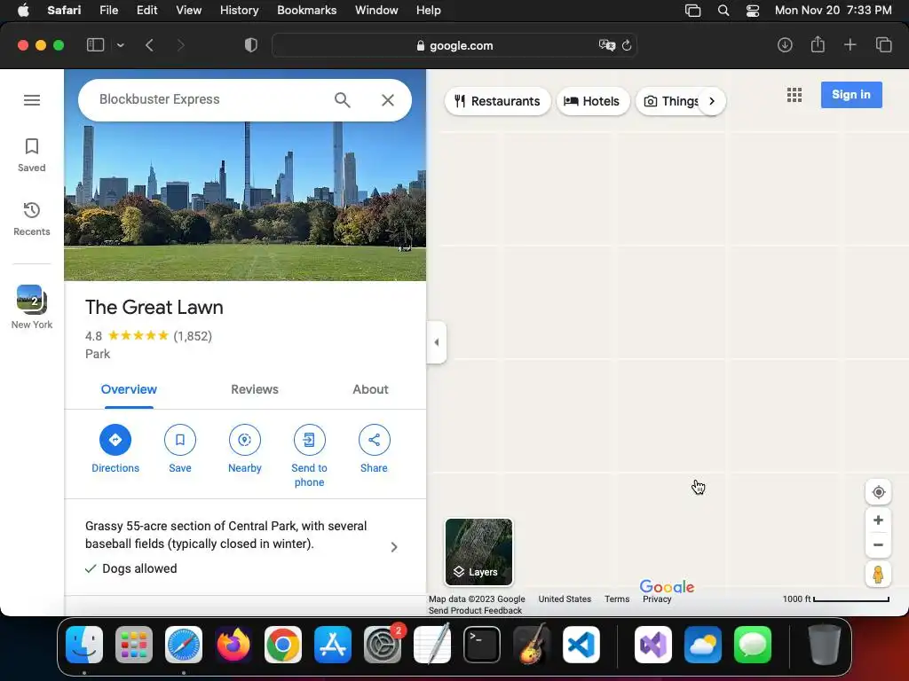Launch Firefox from the Dock

tap(233, 645)
